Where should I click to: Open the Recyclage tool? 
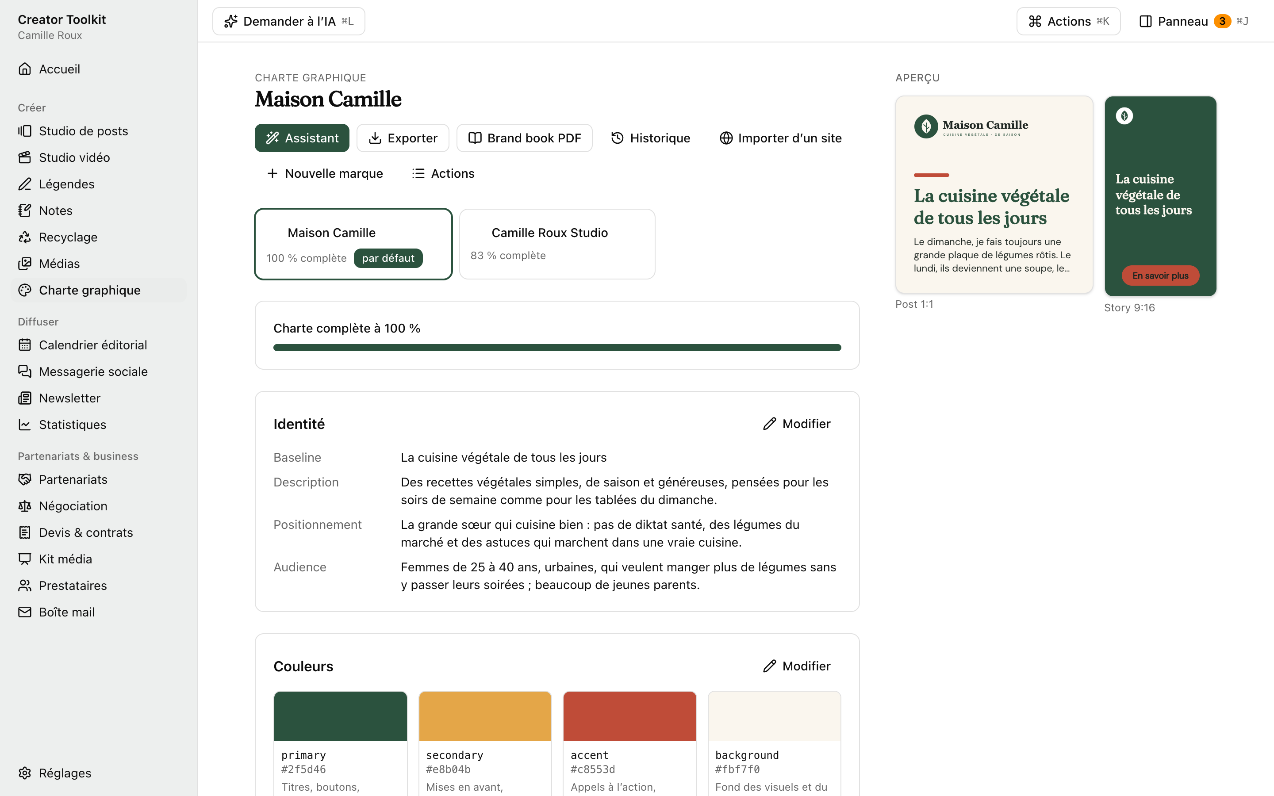click(99, 237)
